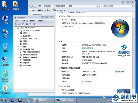Screen dimensions: 138x103
Task: Click into the 搜索控制面板 search field
Action: click(x=117, y=6)
